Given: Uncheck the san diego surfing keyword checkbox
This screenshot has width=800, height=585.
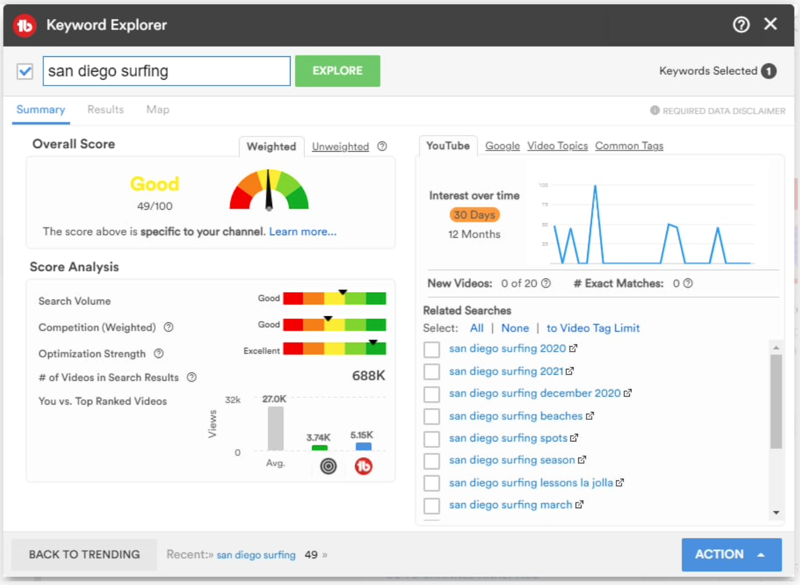Looking at the screenshot, I should point(24,71).
